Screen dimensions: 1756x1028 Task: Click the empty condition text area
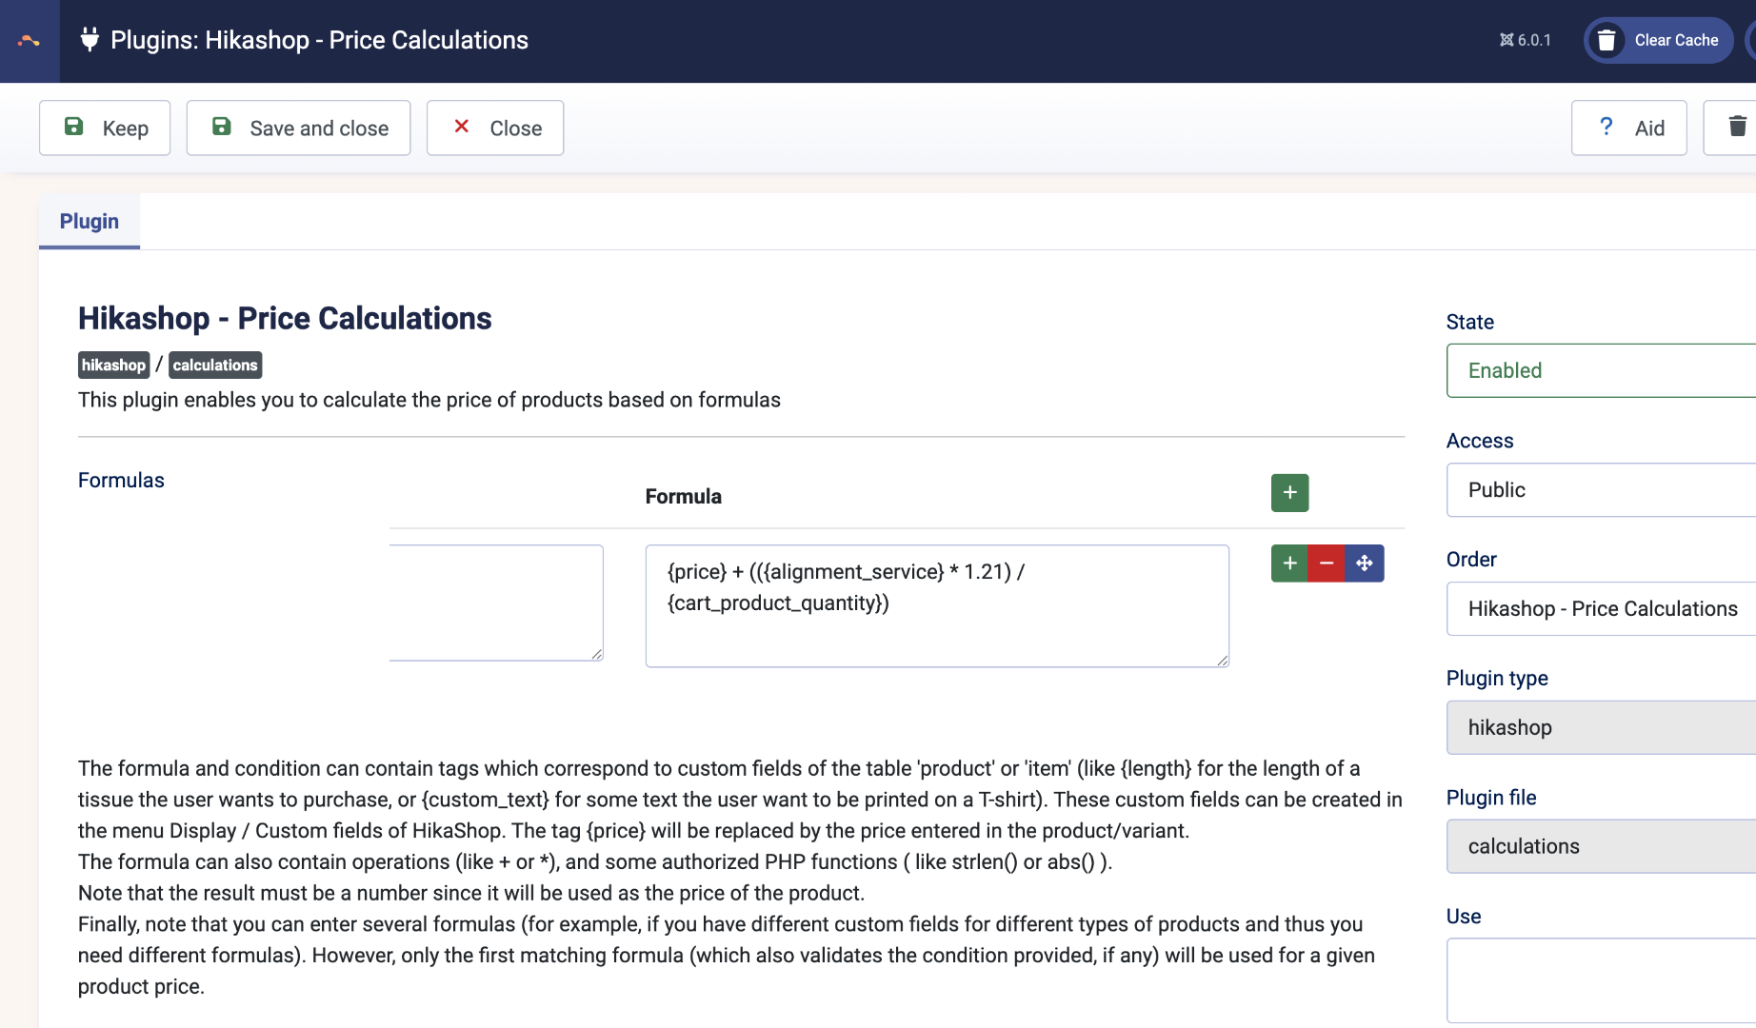(495, 603)
